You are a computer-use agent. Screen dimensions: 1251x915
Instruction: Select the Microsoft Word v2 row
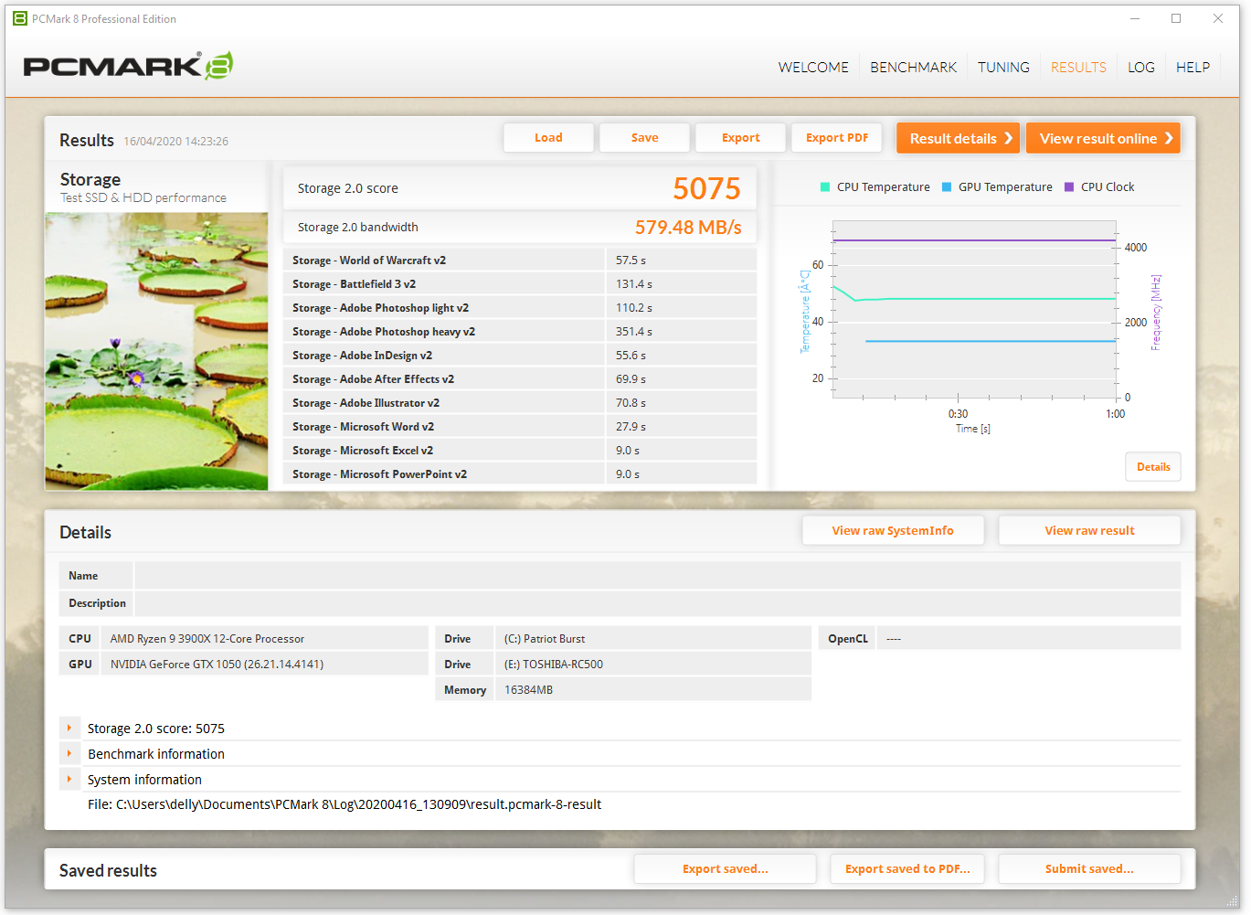520,427
